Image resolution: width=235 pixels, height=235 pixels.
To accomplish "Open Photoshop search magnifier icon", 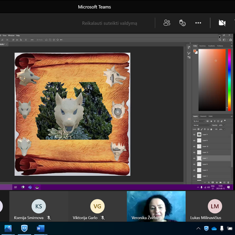I will click(x=220, y=40).
